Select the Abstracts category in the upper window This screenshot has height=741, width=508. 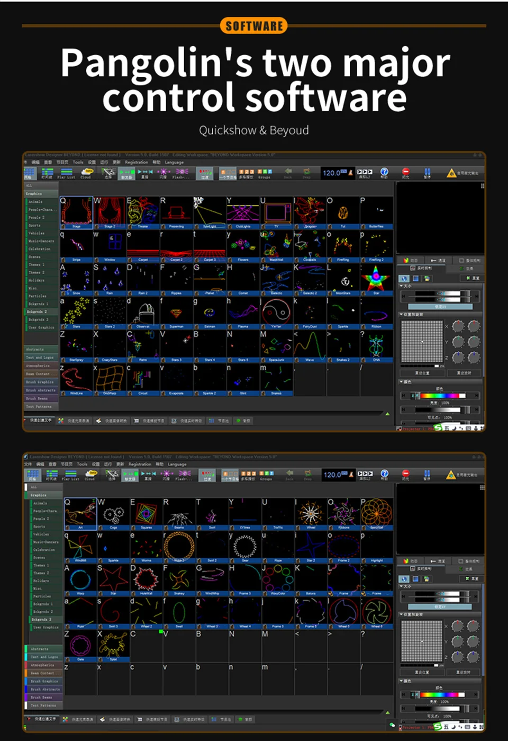point(41,349)
